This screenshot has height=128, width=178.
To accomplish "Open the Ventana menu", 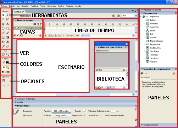I will coord(69,6).
